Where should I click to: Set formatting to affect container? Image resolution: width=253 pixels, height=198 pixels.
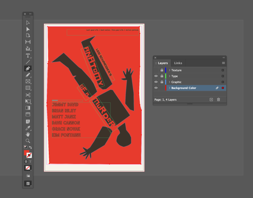[26, 162]
